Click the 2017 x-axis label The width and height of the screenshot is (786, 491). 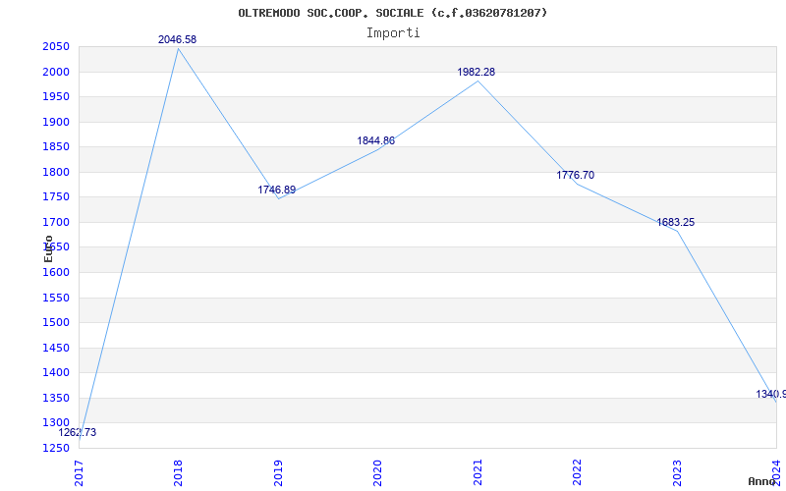(x=79, y=472)
